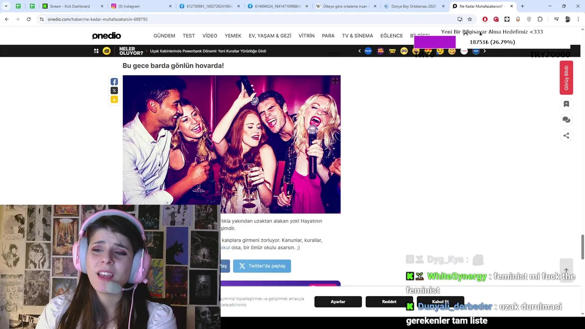This screenshot has height=329, width=585.
Task: Click the karaoke party image
Action: coord(231,144)
